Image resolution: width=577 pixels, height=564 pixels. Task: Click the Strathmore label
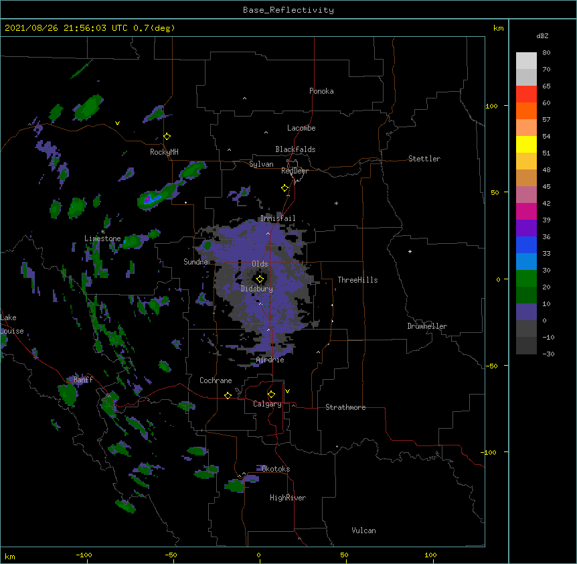point(345,407)
